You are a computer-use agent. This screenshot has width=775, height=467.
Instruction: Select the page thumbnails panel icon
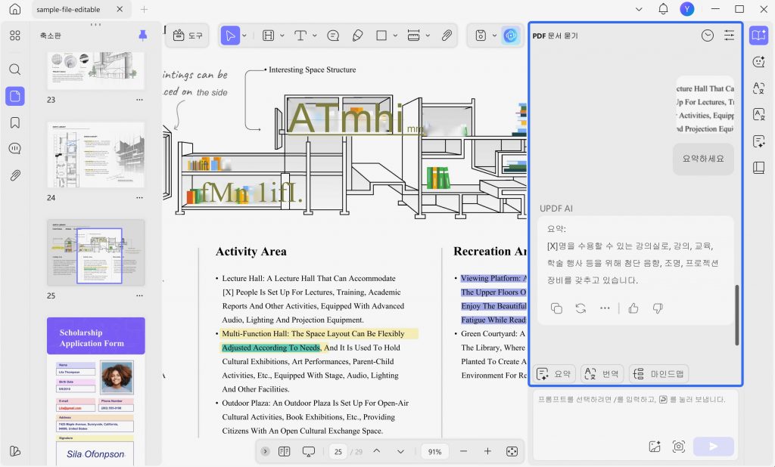click(15, 96)
